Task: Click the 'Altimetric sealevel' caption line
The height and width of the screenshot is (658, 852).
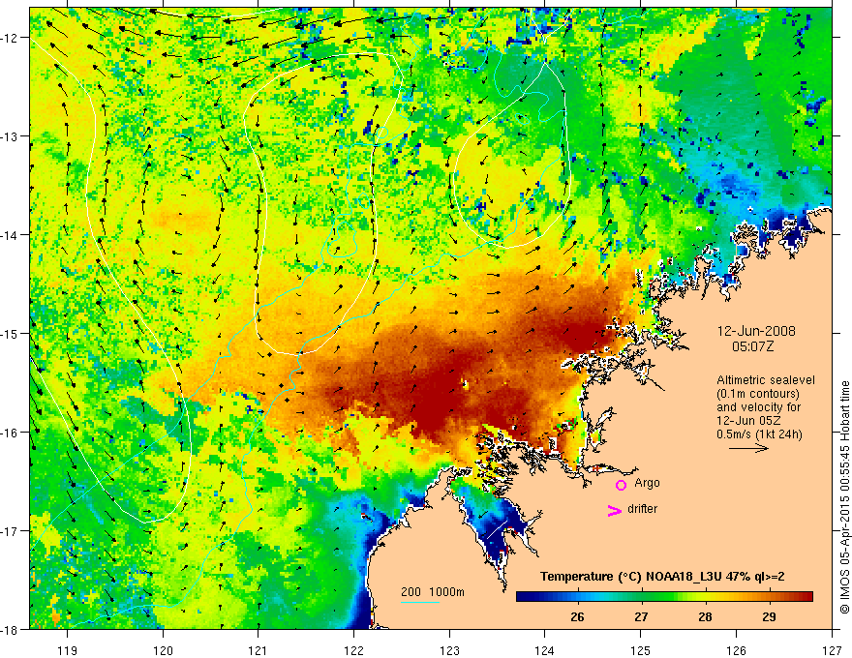Action: (766, 380)
